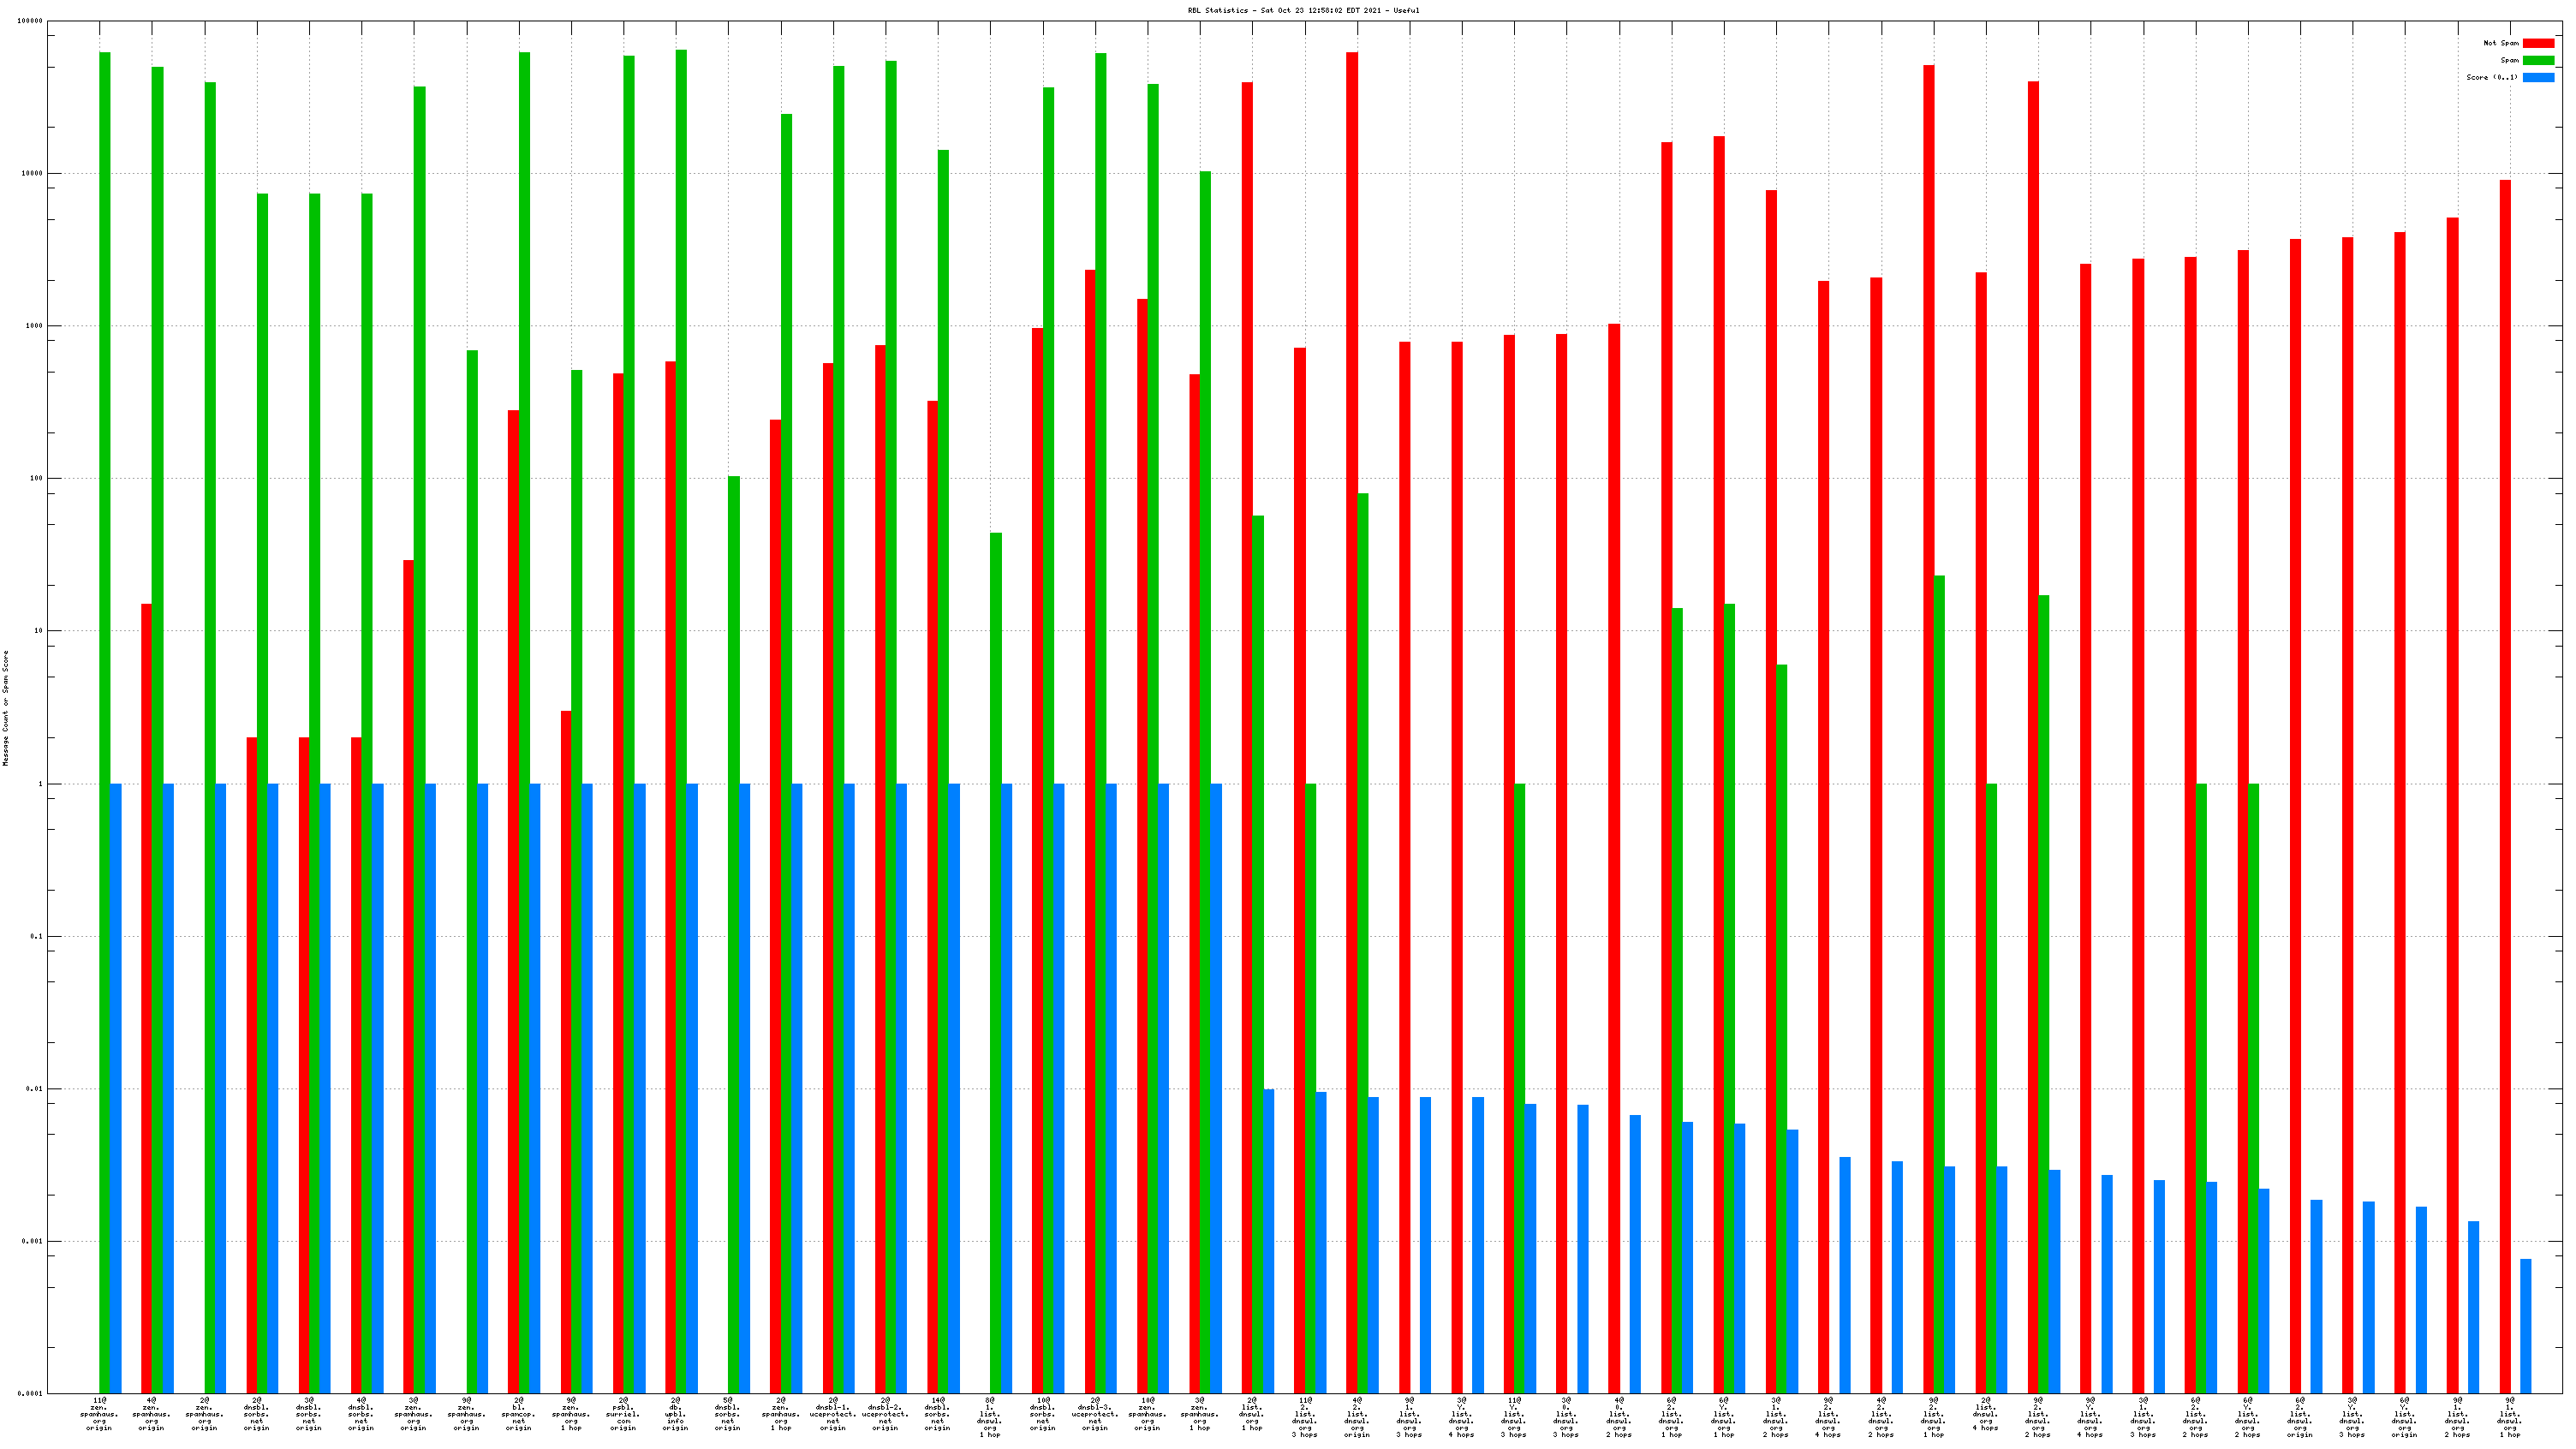This screenshot has width=2576, height=1449.
Task: Select the bl.spamcop.net origin x-axis label
Action: click(x=519, y=1413)
